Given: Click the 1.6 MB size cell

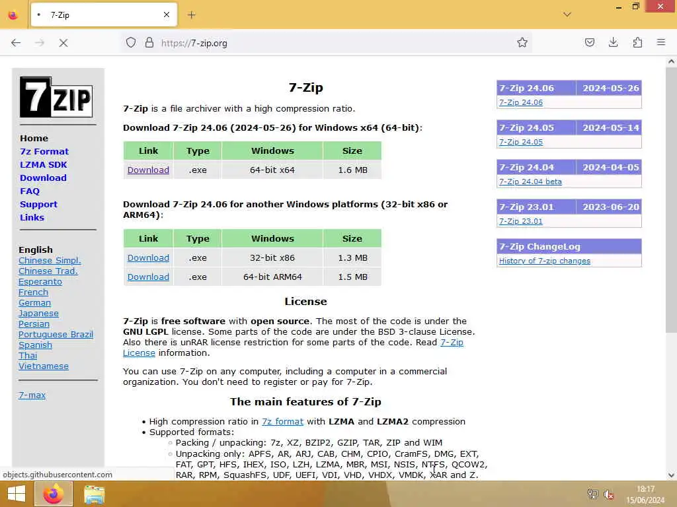Looking at the screenshot, I should [352, 170].
